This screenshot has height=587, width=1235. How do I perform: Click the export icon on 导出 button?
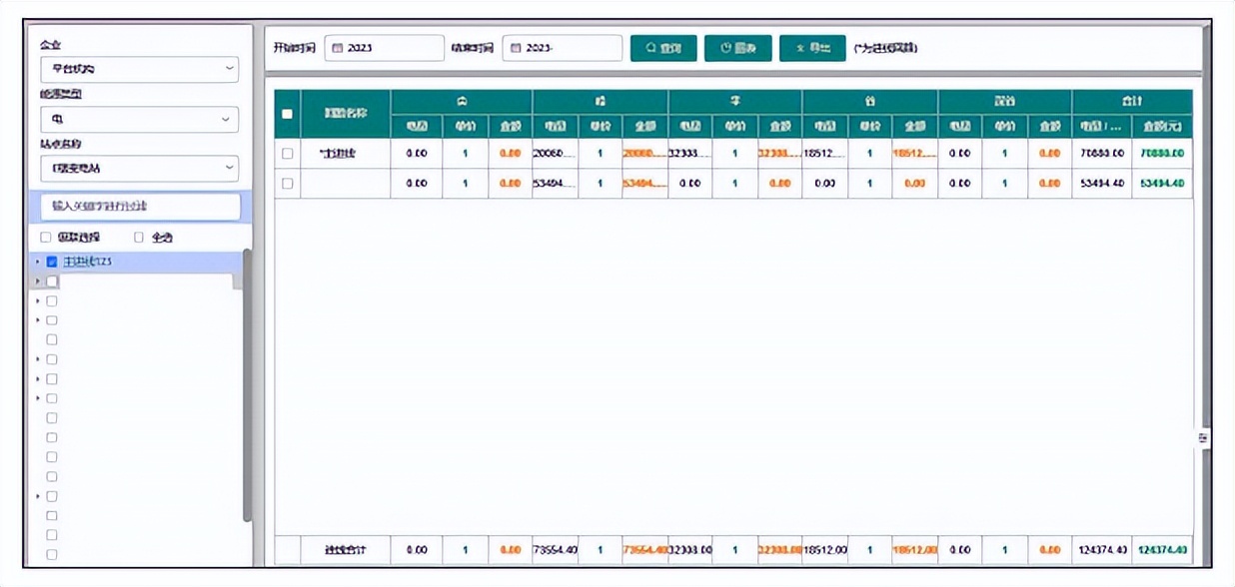(800, 48)
